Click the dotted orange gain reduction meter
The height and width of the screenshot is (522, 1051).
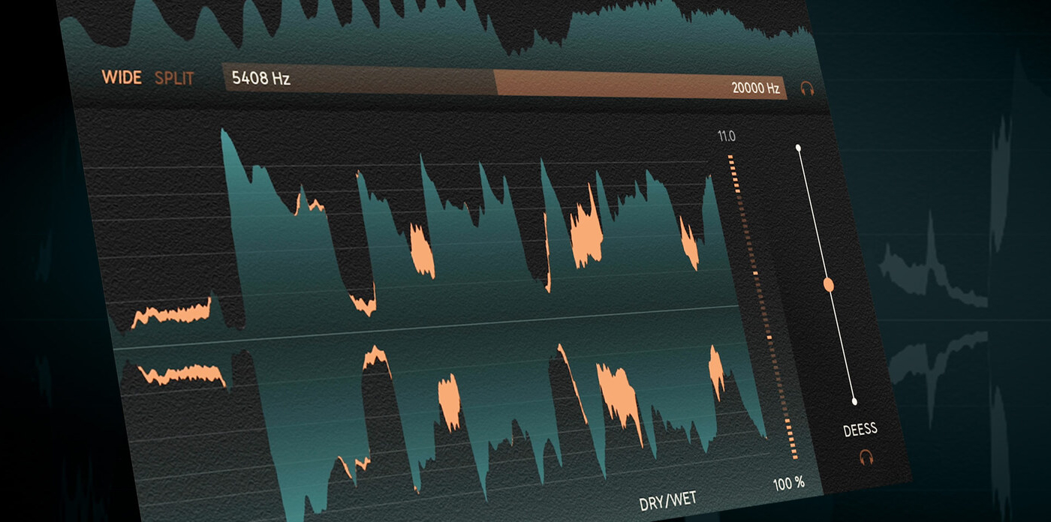pyautogui.click(x=761, y=304)
